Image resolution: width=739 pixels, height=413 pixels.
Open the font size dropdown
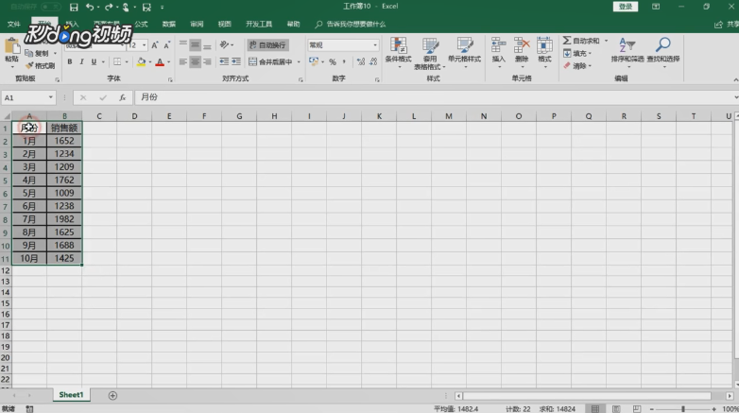(x=144, y=45)
